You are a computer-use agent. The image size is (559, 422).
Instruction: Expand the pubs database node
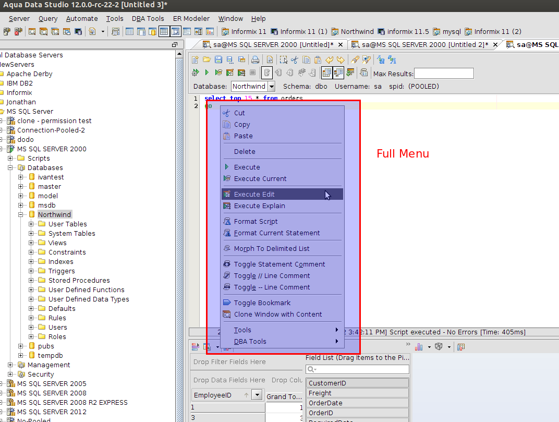[21, 346]
